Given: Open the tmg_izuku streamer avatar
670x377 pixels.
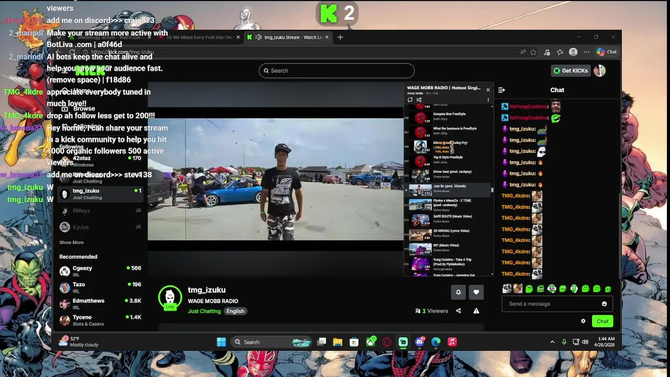Looking at the screenshot, I should coord(170,297).
